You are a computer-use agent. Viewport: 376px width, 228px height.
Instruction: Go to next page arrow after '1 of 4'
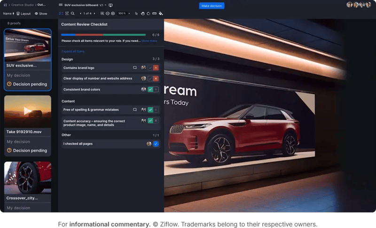(94, 14)
